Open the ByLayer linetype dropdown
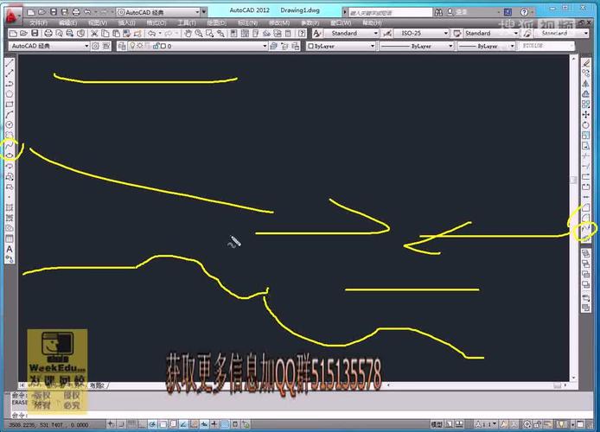This screenshot has height=432, width=600. tap(417, 47)
